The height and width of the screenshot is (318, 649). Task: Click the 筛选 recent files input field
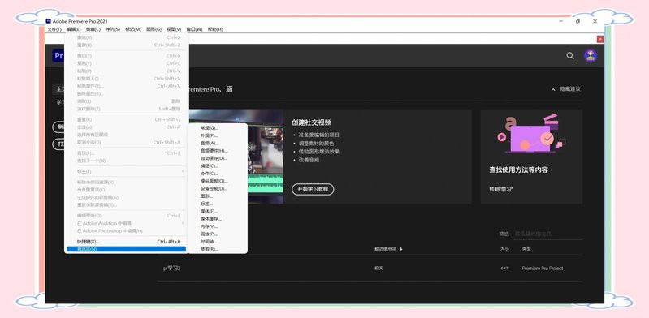pos(547,234)
